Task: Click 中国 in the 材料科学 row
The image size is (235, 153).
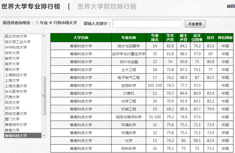Action: click(225, 149)
